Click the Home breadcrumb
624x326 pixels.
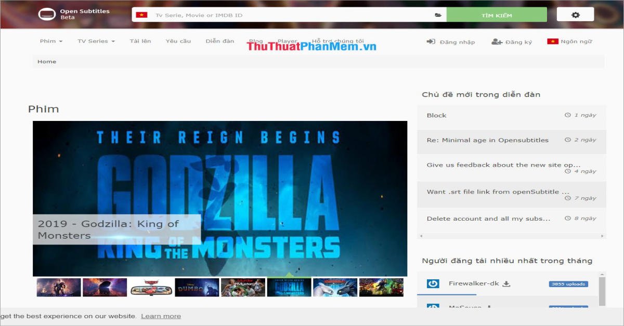coord(47,61)
